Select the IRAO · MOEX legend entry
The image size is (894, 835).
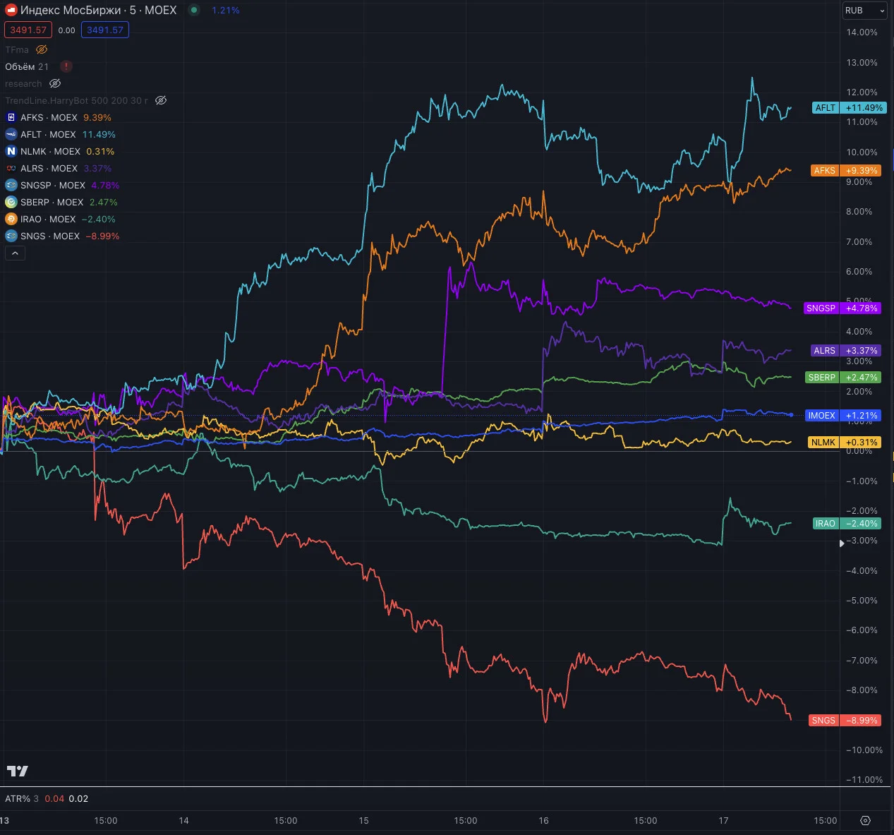coord(48,219)
